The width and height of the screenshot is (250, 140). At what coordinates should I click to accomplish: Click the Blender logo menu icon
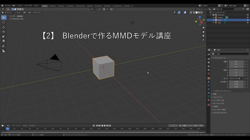click(2, 5)
